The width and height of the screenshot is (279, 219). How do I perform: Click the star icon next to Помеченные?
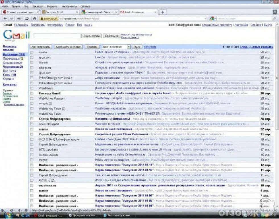tap(22, 58)
